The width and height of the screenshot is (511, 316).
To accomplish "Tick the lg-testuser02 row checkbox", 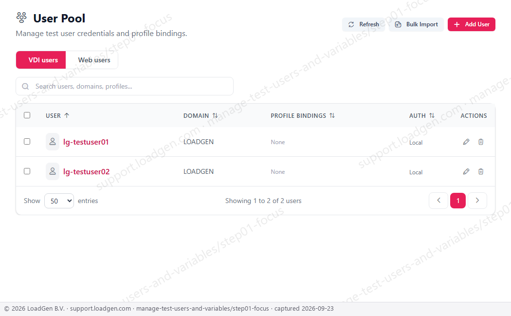I will pos(27,171).
